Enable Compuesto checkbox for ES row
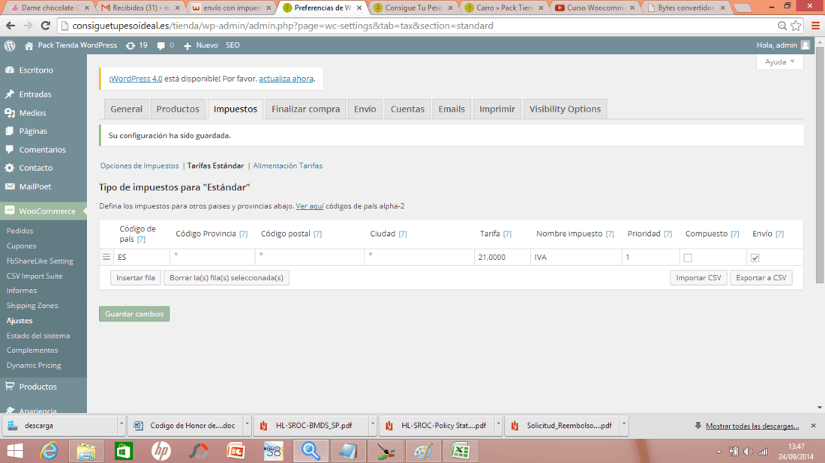Viewport: 825px width, 463px height. 688,258
